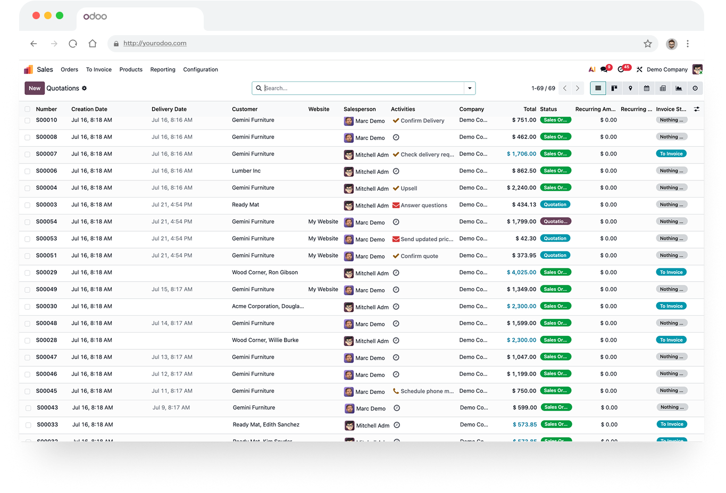Select the checkbox for order S00007
Viewport: 726px width, 493px height.
tap(27, 154)
